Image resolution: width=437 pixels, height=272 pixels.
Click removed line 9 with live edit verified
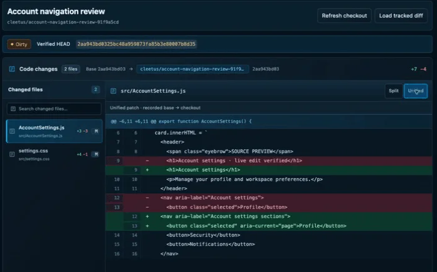click(268, 160)
